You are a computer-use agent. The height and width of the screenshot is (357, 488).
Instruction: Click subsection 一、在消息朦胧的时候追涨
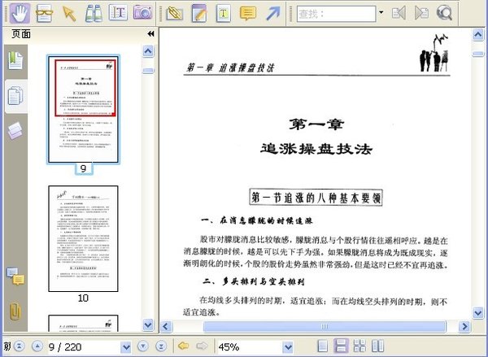(257, 220)
